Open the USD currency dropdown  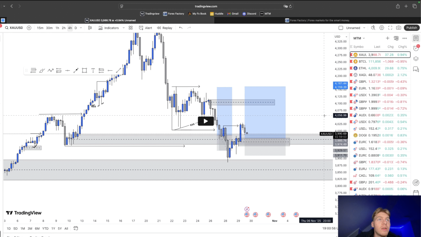341,37
